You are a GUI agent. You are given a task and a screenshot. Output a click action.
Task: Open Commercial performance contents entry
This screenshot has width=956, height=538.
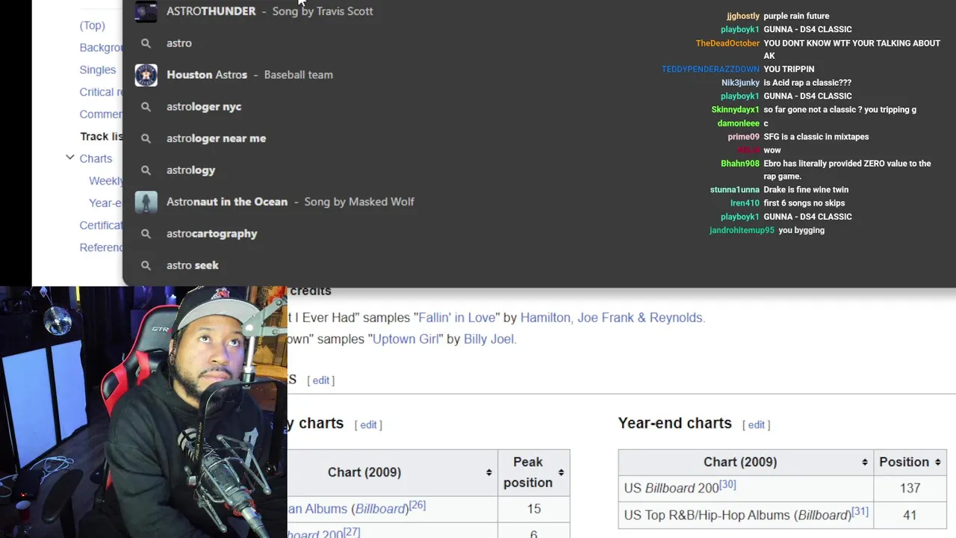pyautogui.click(x=102, y=114)
